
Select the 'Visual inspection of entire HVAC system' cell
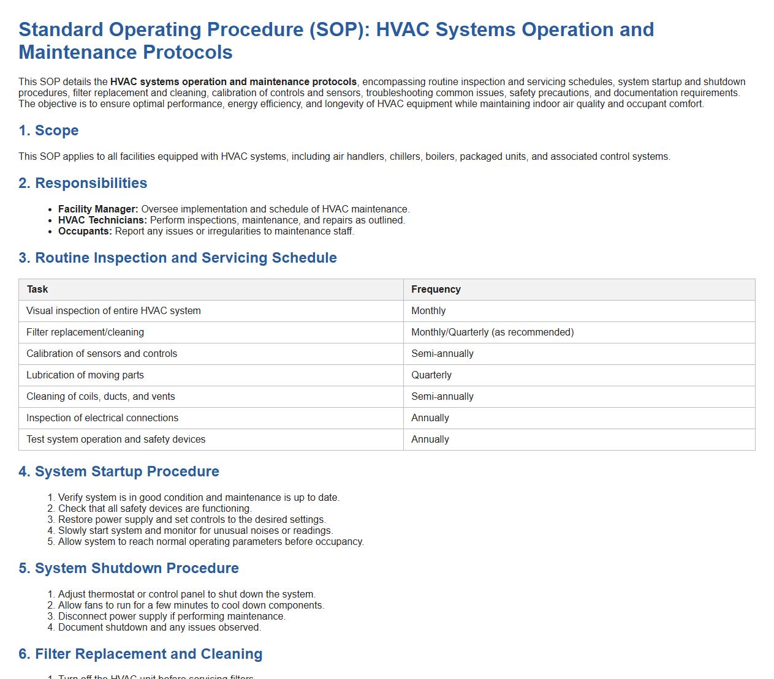pyautogui.click(x=113, y=311)
